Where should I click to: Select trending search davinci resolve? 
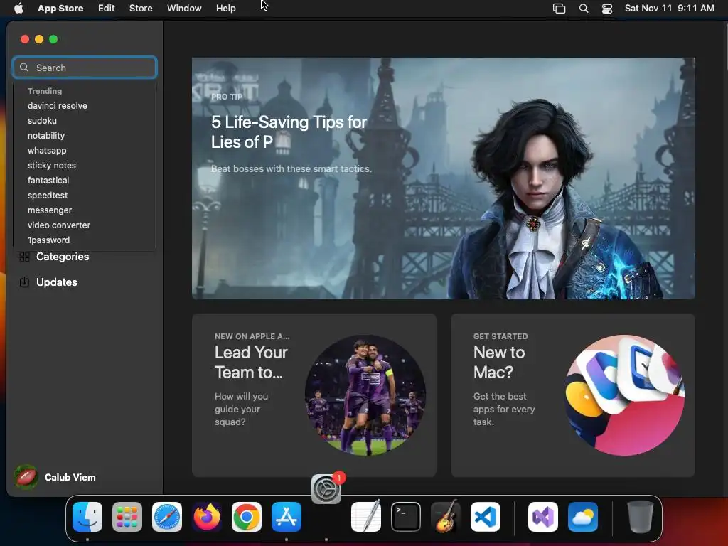tap(58, 106)
